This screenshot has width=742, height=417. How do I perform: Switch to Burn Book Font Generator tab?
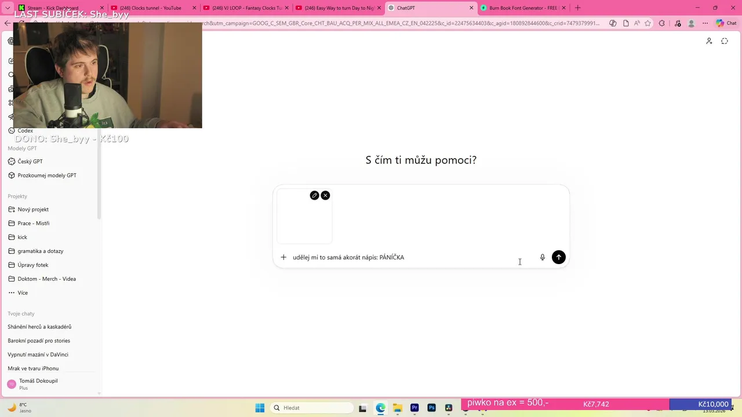[523, 8]
